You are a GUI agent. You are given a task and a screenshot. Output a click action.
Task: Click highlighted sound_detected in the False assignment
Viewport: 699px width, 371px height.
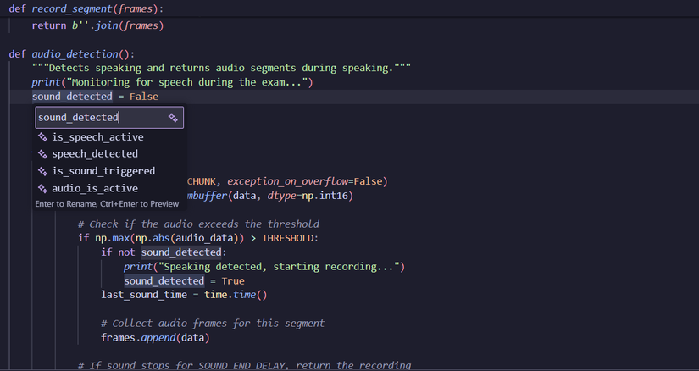[72, 97]
